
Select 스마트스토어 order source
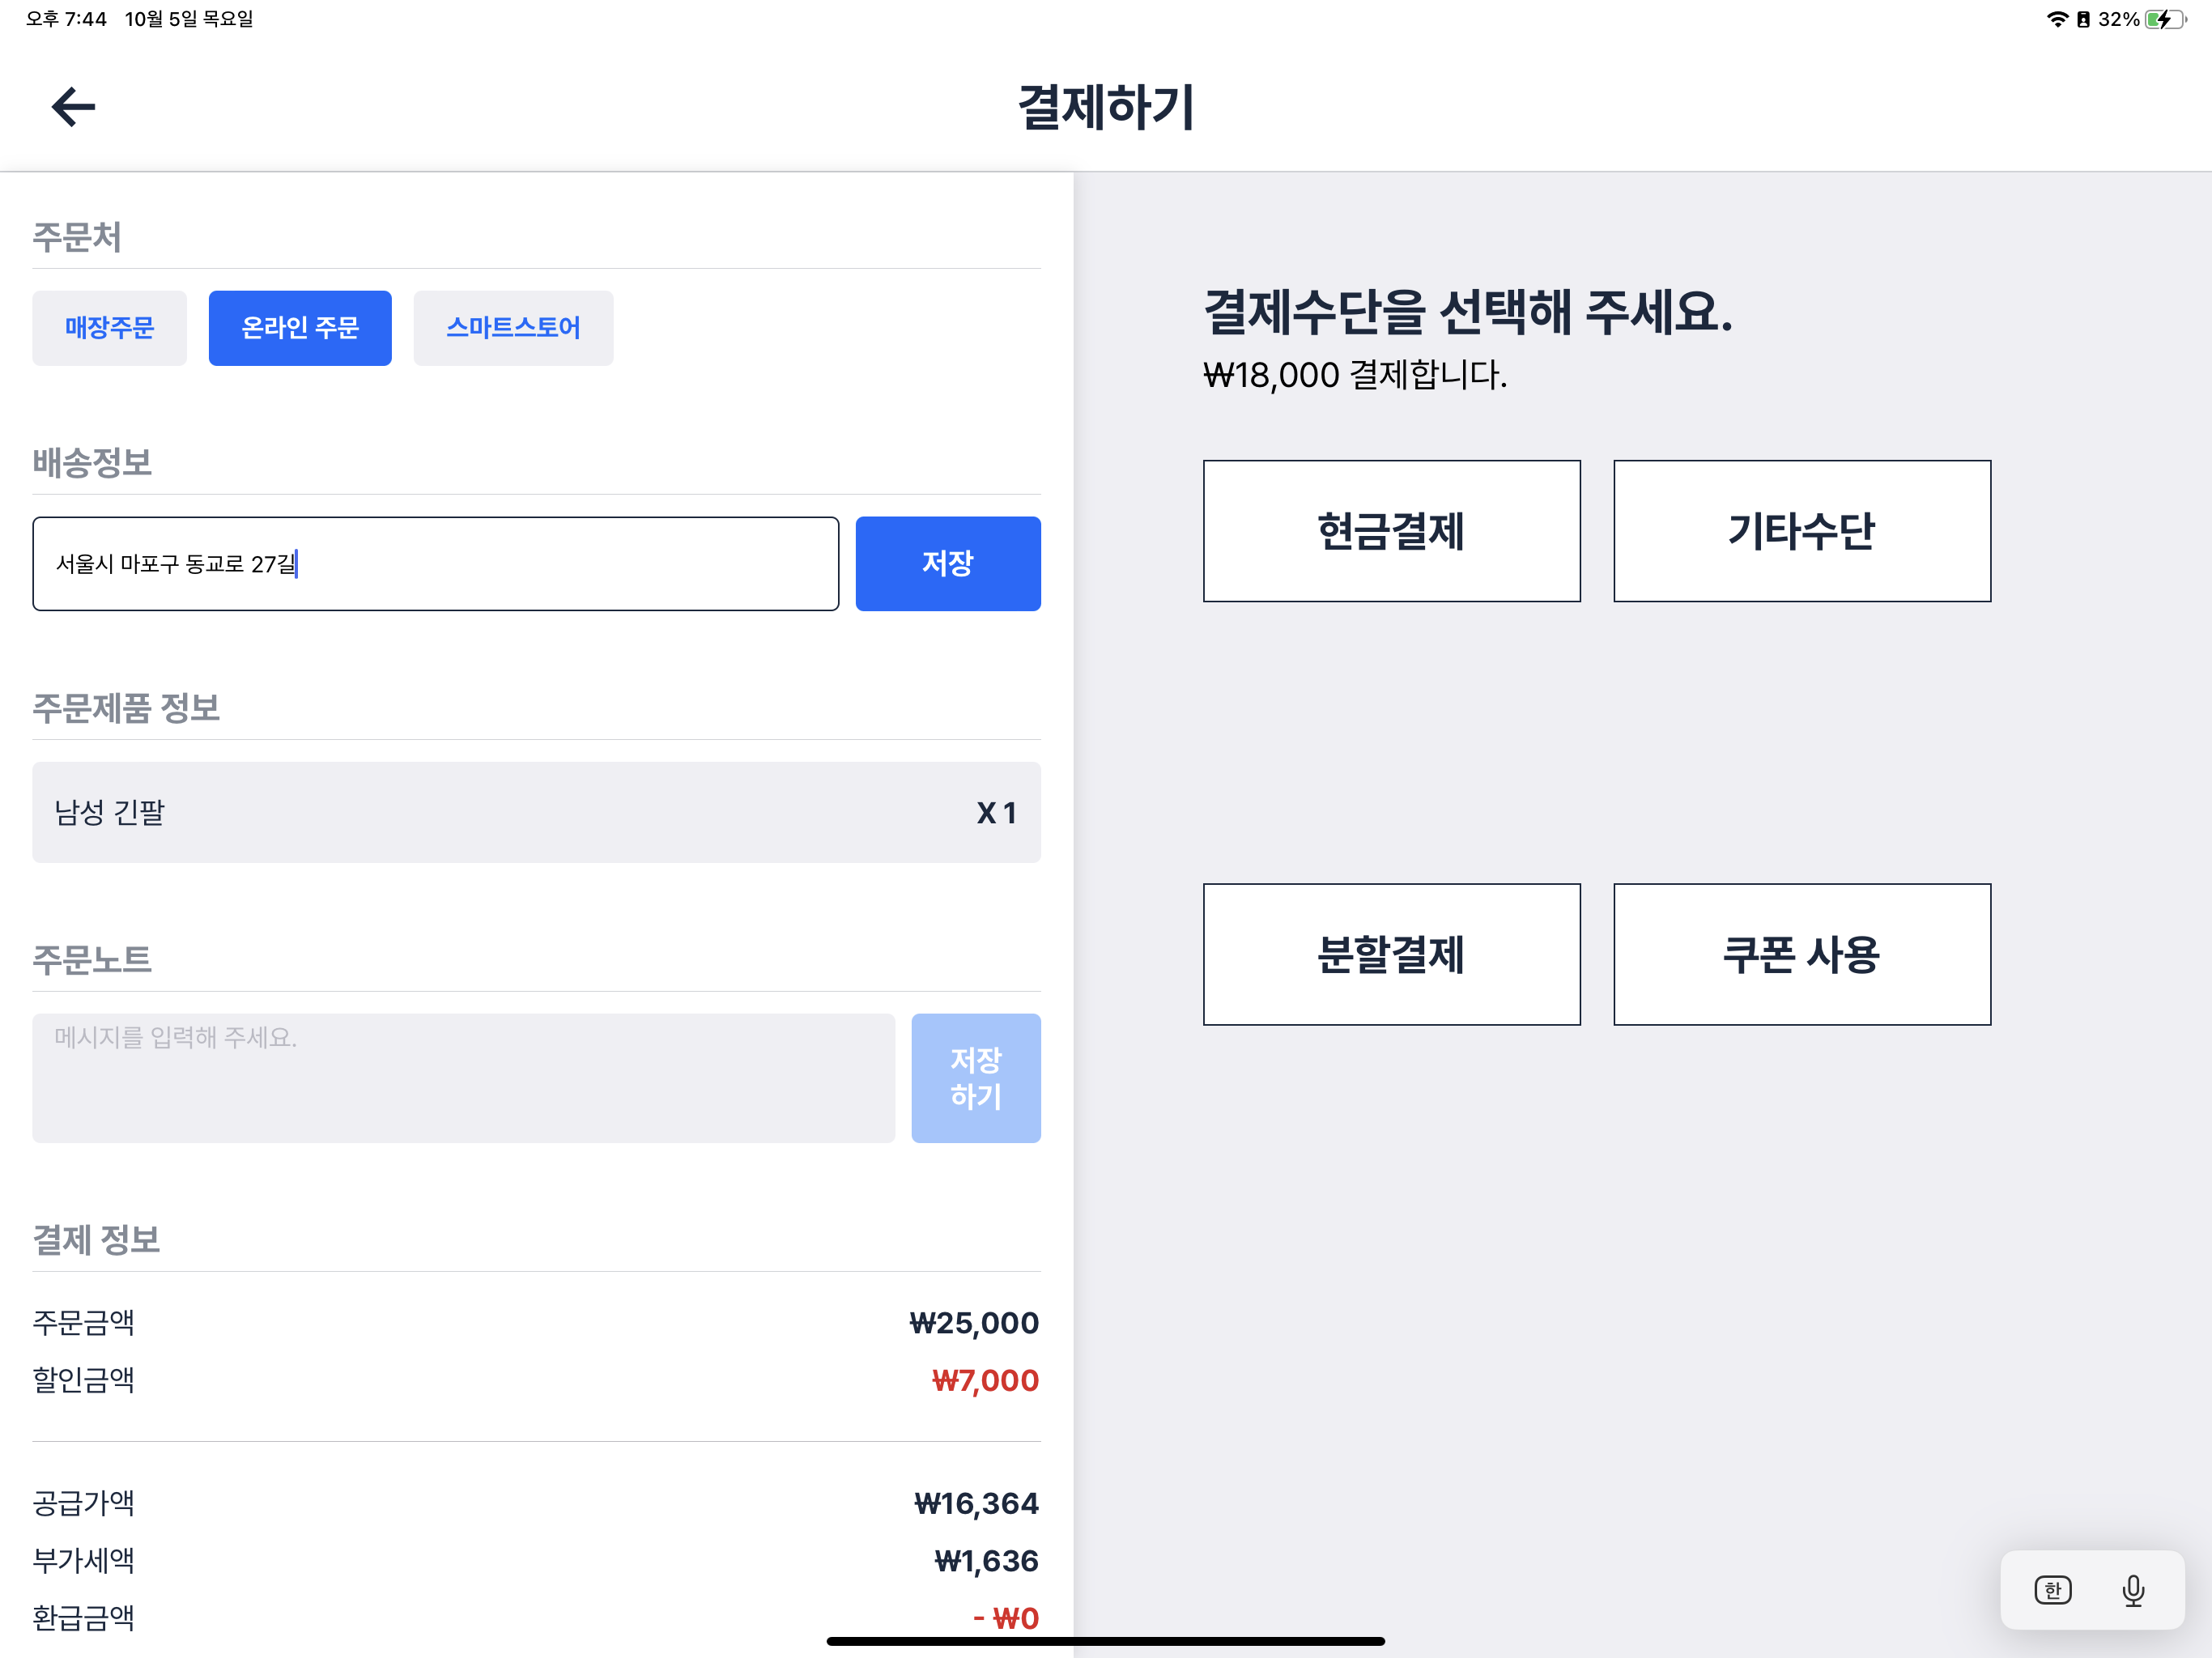pos(513,328)
